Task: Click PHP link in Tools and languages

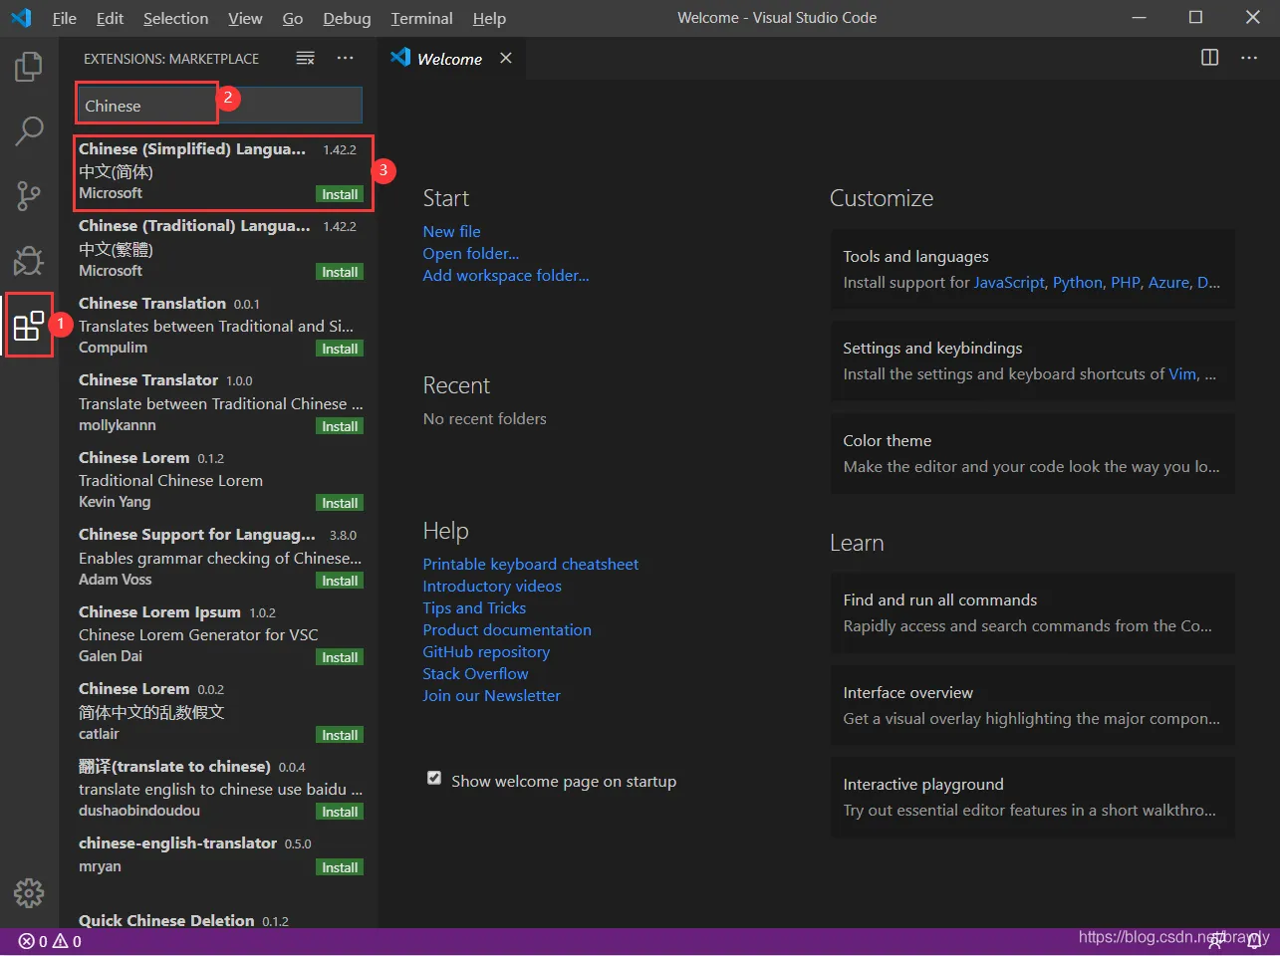Action: pyautogui.click(x=1126, y=282)
